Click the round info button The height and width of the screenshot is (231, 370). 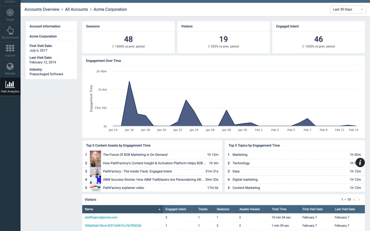pyautogui.click(x=360, y=163)
